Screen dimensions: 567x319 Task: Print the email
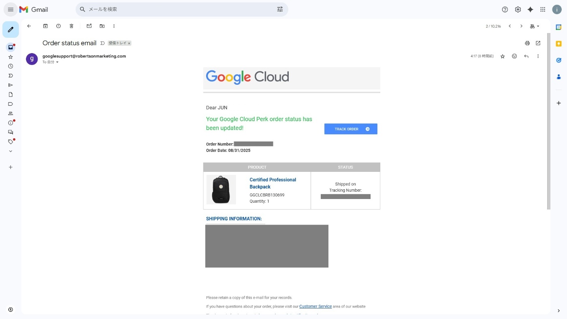[527, 43]
